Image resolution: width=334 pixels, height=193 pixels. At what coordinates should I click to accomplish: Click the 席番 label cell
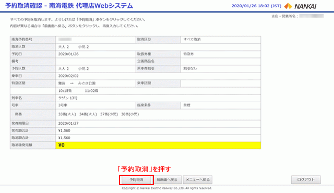tap(33, 114)
